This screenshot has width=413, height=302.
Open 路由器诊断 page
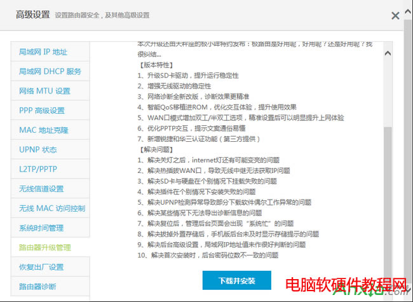tap(50, 287)
